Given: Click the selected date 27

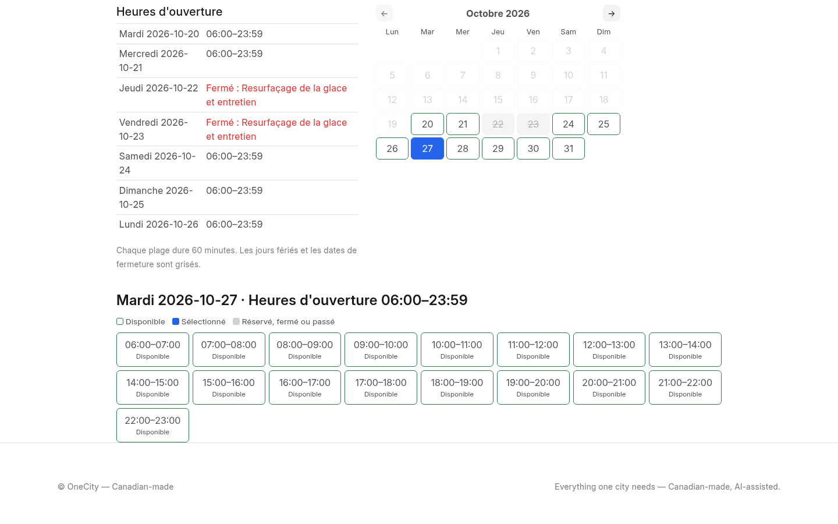Looking at the screenshot, I should pos(427,148).
